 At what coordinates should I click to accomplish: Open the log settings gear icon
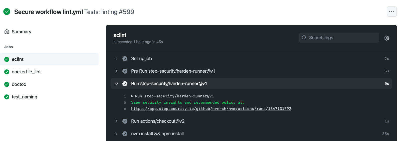pos(387,38)
